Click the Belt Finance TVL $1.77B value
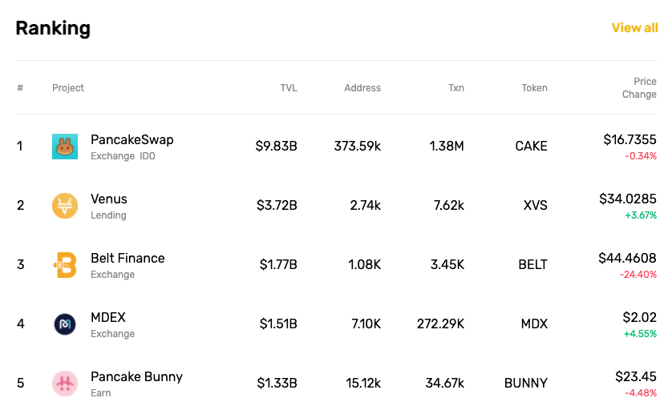Screen dimensions: 672x410 [278, 265]
